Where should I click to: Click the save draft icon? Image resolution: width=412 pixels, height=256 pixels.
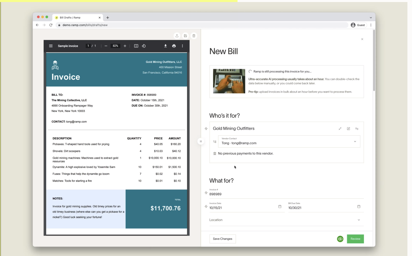click(x=185, y=36)
